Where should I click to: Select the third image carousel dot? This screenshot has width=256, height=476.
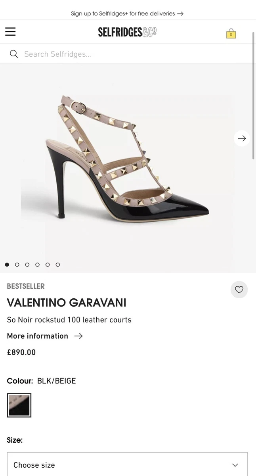click(x=27, y=265)
